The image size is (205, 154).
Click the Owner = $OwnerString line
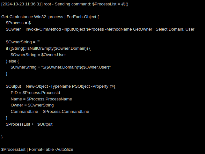[x=32, y=105]
